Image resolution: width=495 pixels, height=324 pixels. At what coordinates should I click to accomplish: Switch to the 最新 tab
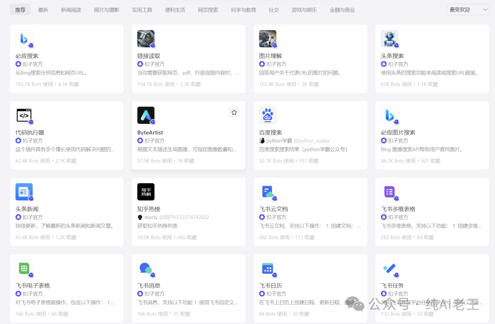(x=43, y=10)
